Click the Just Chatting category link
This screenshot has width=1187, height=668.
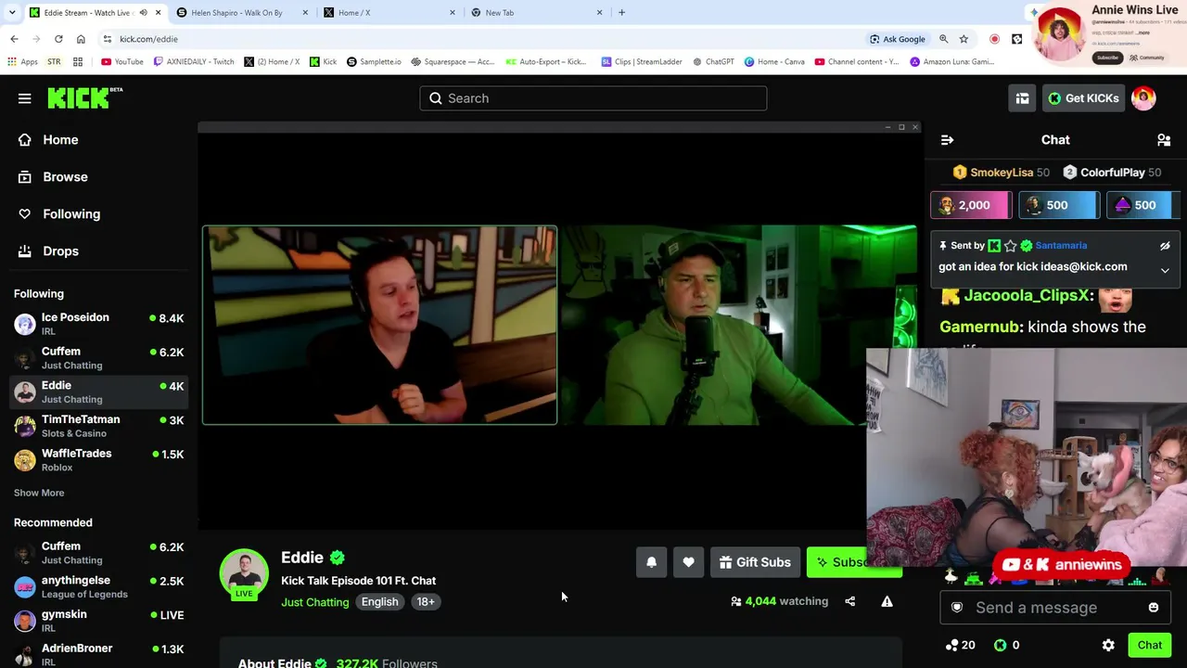point(315,602)
